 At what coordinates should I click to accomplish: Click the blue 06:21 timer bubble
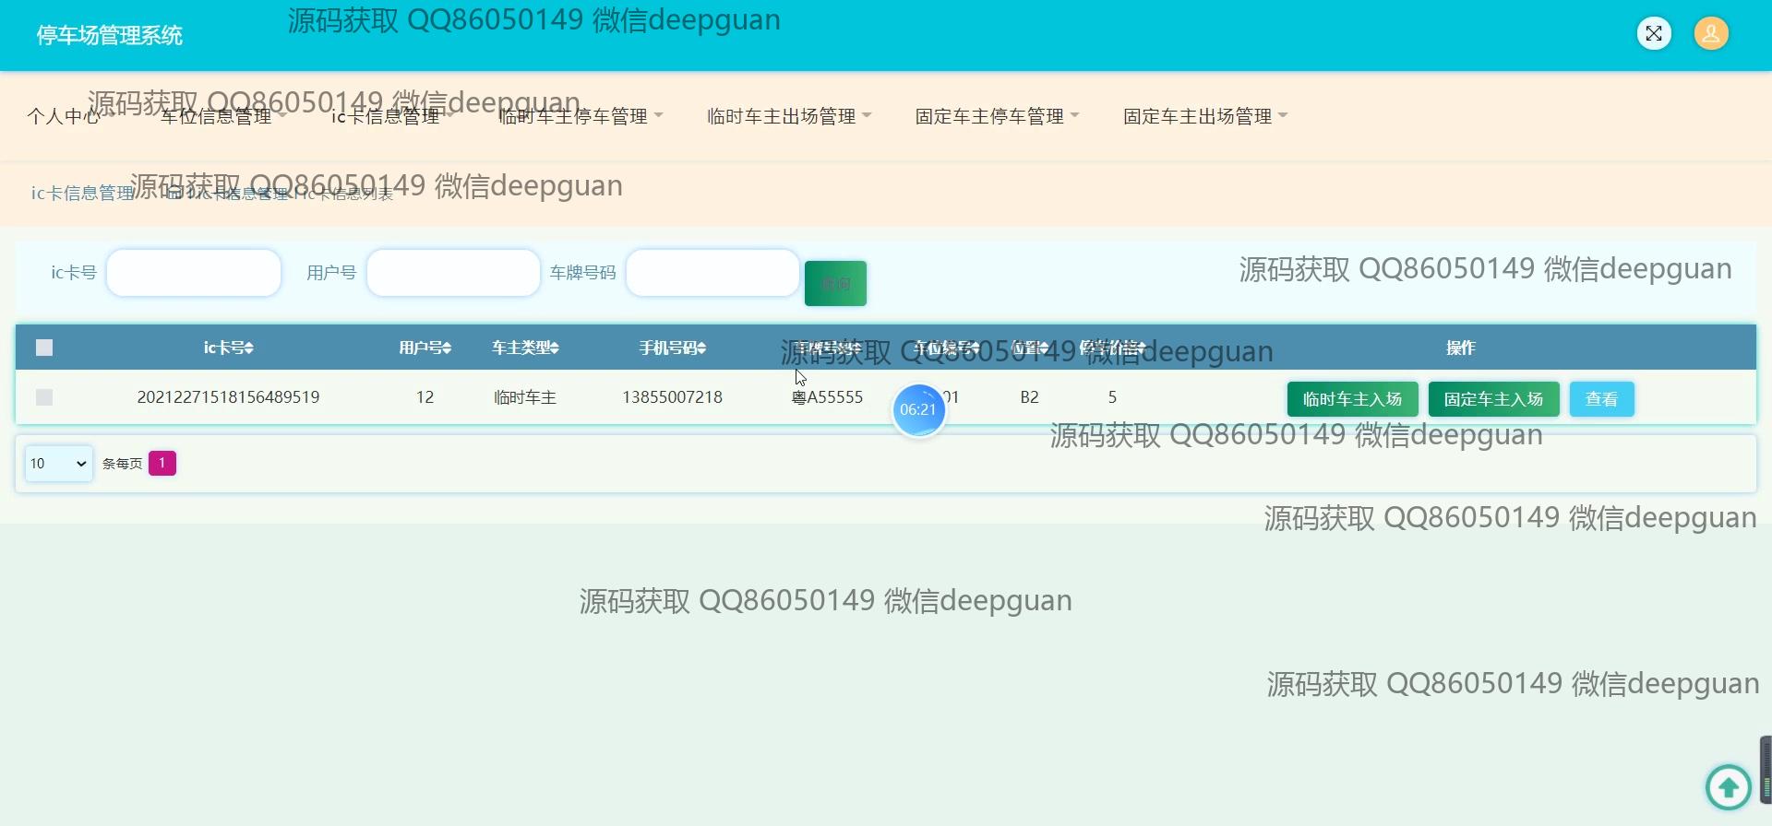point(918,409)
